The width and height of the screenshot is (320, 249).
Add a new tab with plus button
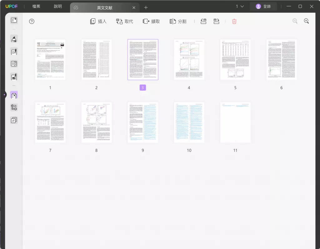pyautogui.click(x=146, y=8)
